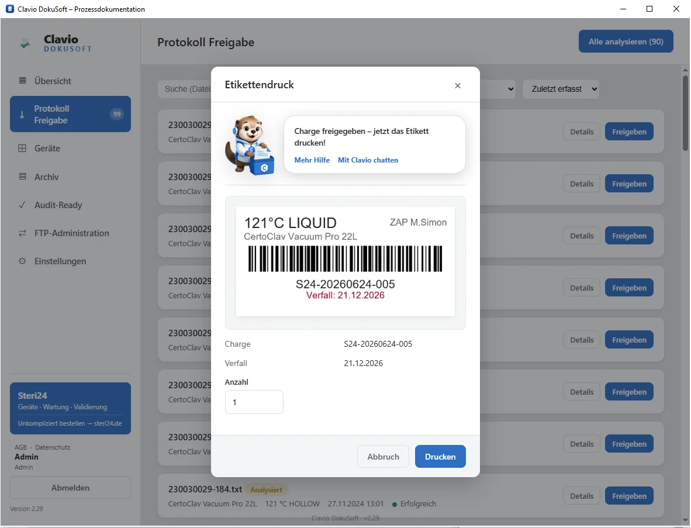This screenshot has height=528, width=691.
Task: Click the Etikettendruck dialog title
Action: point(259,85)
